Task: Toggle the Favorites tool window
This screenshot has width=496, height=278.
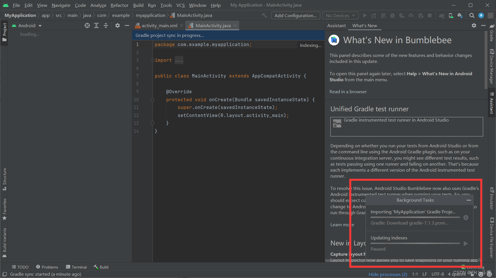Action: (4, 209)
